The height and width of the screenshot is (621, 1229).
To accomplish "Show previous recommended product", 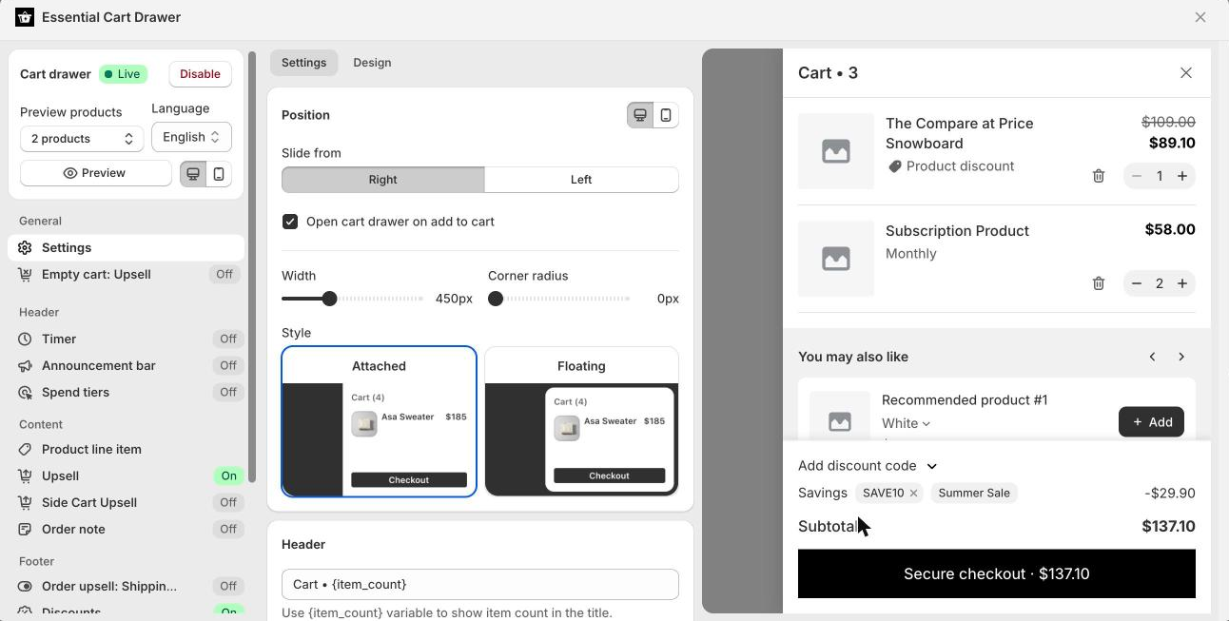I will [x=1153, y=357].
